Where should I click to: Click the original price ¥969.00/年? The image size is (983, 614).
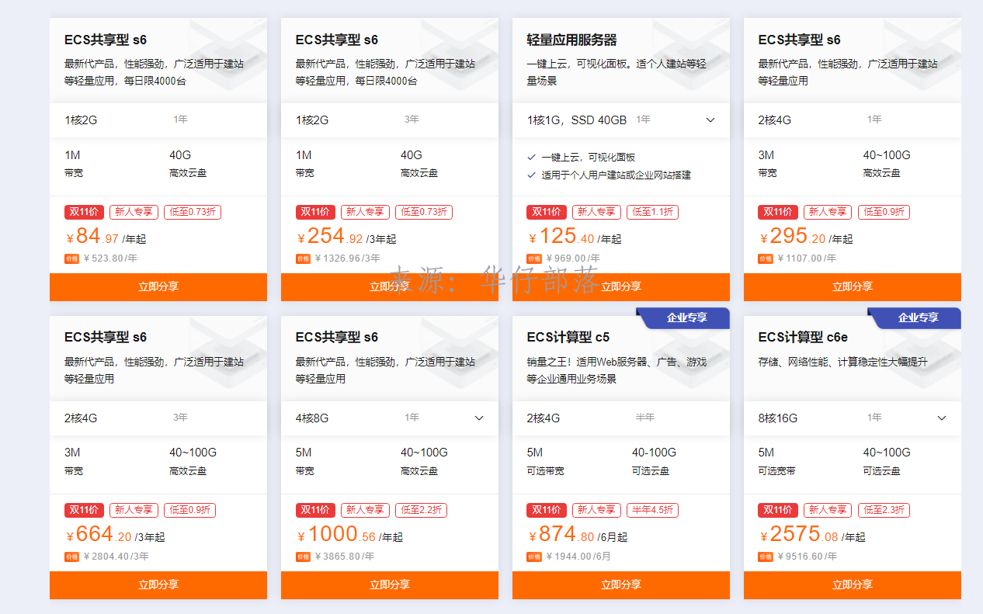tap(573, 258)
